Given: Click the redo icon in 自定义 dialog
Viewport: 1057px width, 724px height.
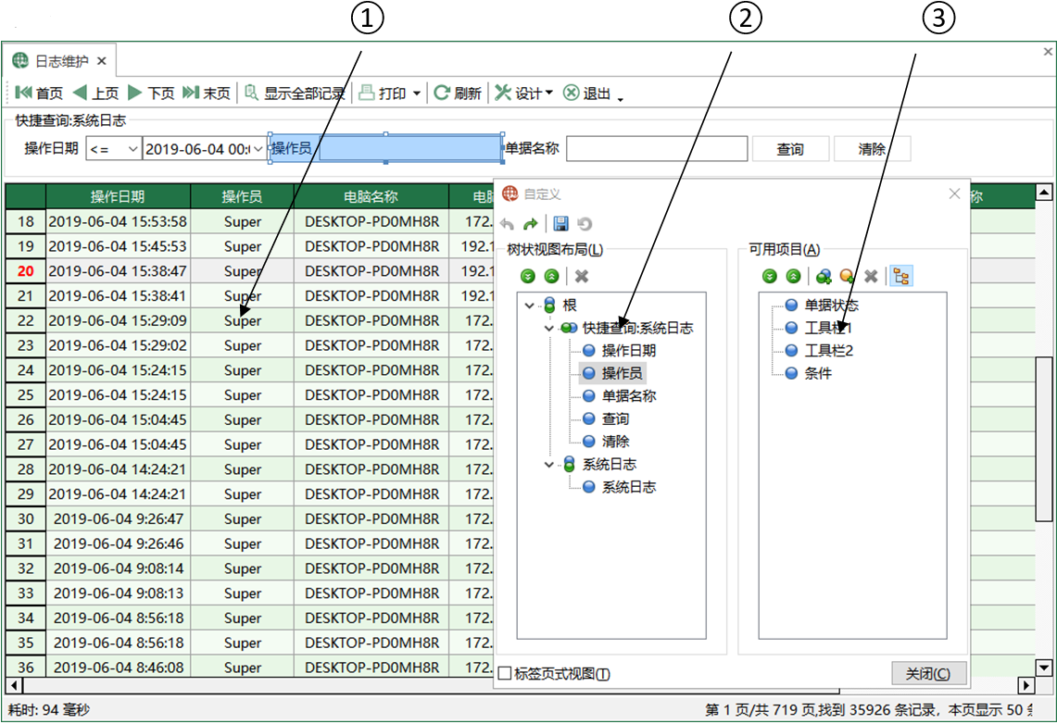Looking at the screenshot, I should 531,224.
